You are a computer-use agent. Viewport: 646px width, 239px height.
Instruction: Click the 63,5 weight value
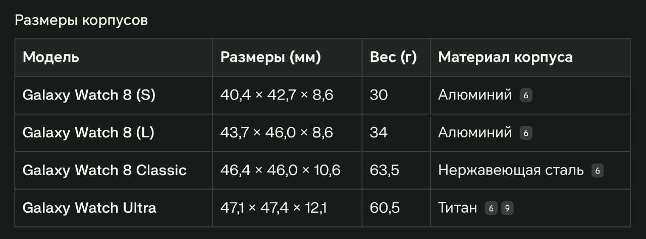385,171
